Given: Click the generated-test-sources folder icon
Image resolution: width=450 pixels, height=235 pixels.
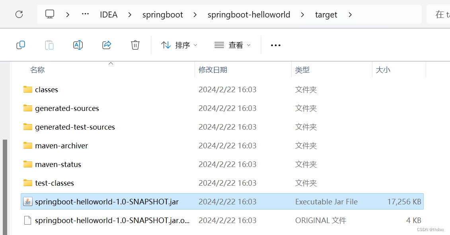Looking at the screenshot, I should pyautogui.click(x=27, y=127).
